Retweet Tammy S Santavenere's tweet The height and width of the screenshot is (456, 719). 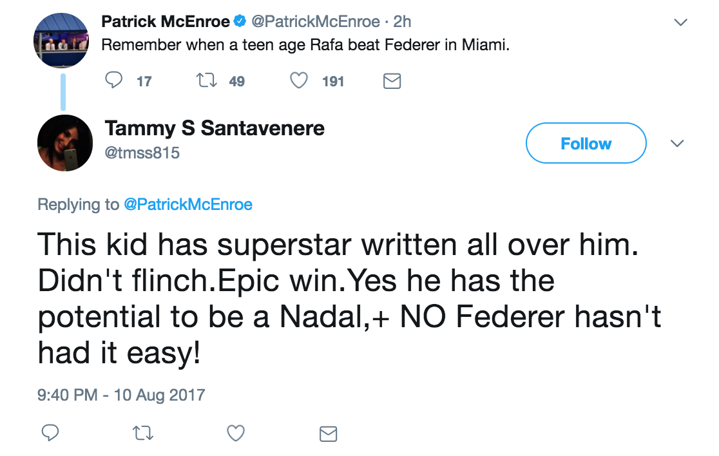click(x=143, y=433)
